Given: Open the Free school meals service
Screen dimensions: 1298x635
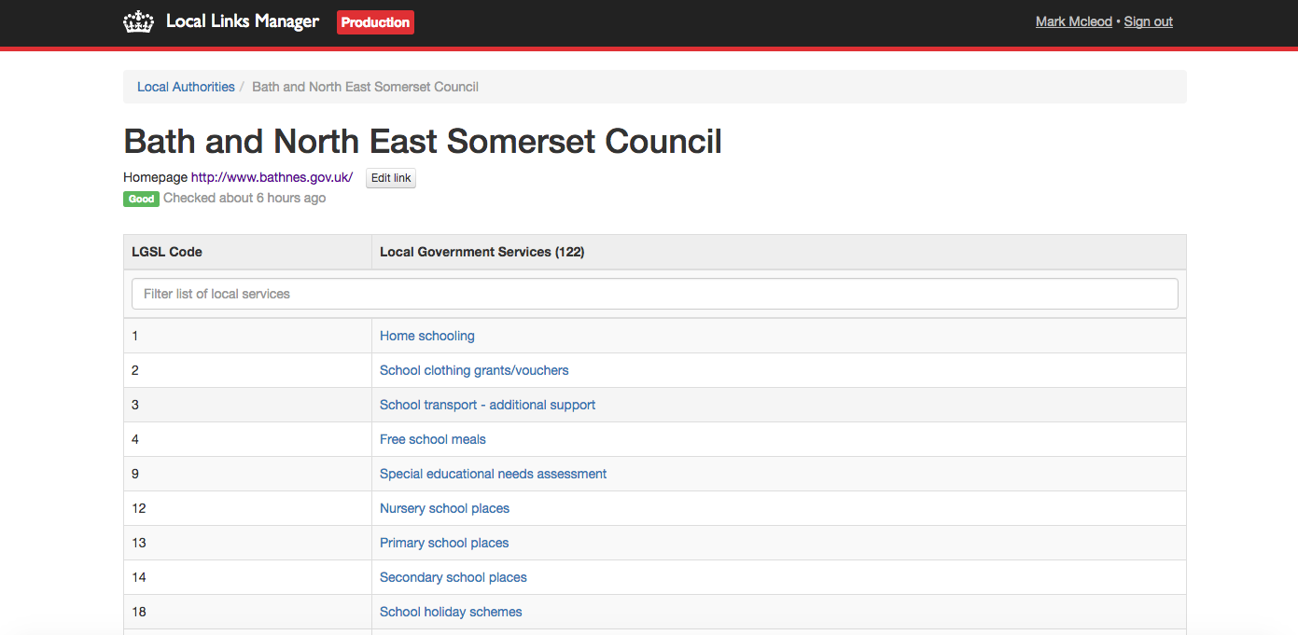Looking at the screenshot, I should click(433, 439).
